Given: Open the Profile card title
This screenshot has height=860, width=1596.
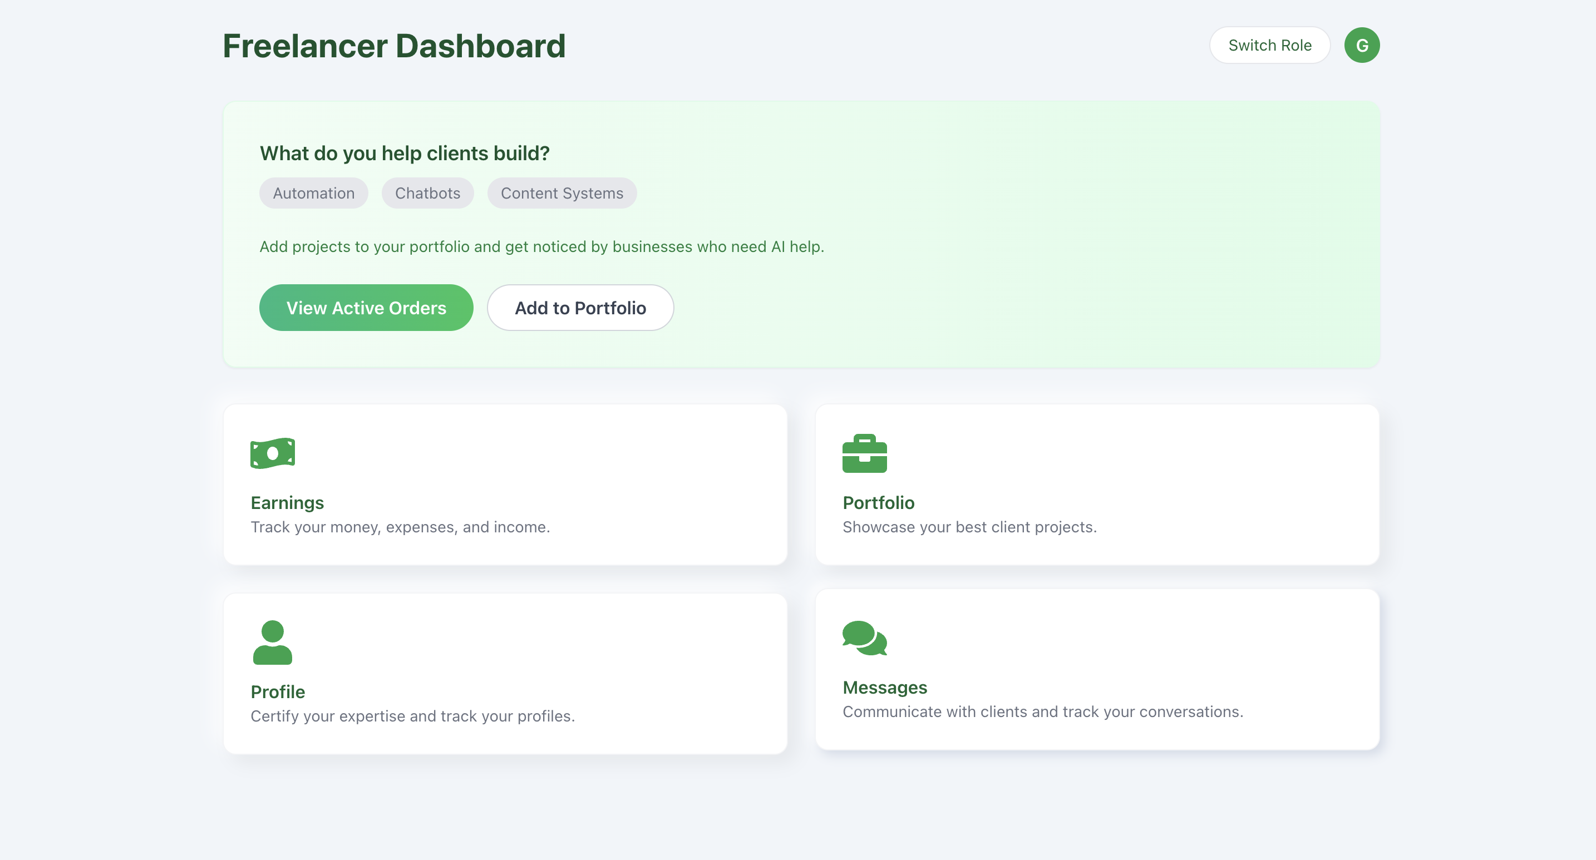Looking at the screenshot, I should [278, 691].
